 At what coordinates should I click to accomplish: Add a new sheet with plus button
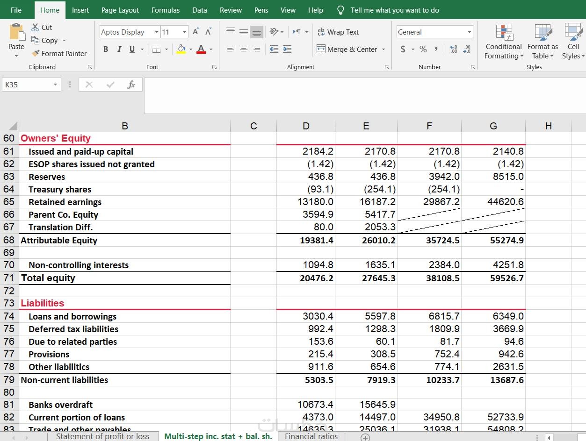[365, 437]
